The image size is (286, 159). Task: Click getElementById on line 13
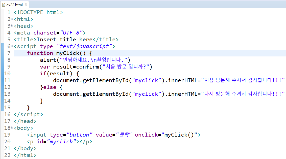pyautogui.click(x=106, y=94)
